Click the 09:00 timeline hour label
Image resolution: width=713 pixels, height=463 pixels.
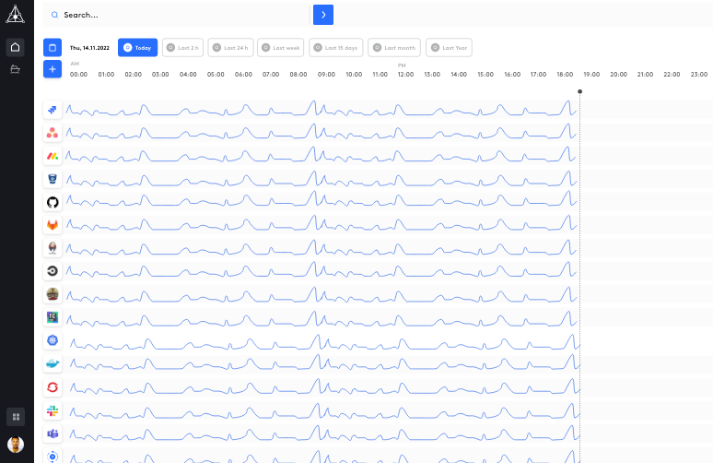(326, 74)
